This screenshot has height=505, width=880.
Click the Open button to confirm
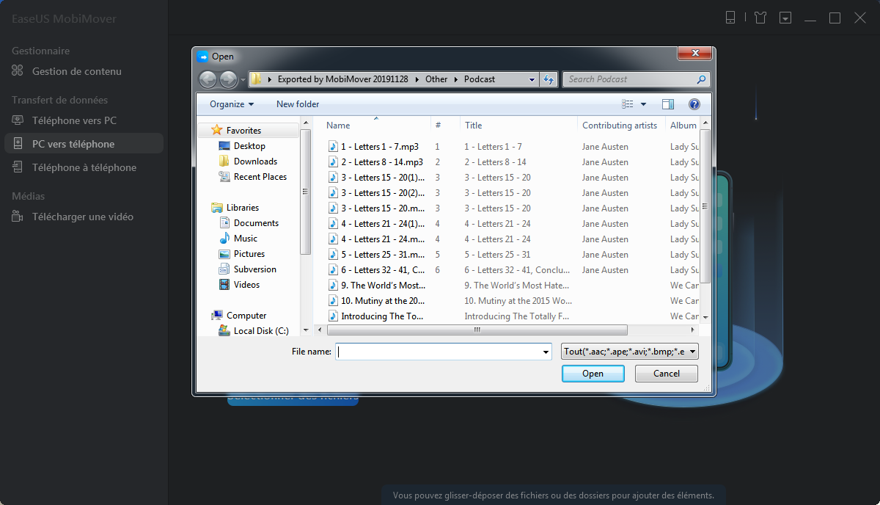coord(593,374)
